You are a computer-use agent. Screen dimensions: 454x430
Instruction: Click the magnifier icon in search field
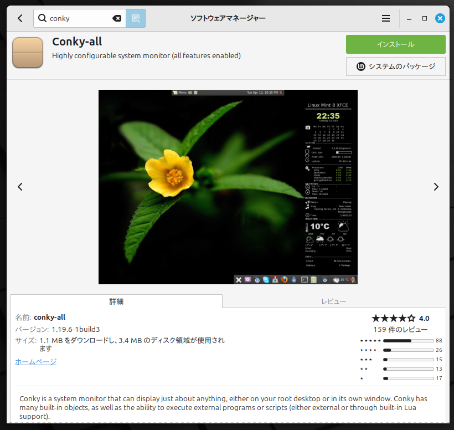pos(42,18)
